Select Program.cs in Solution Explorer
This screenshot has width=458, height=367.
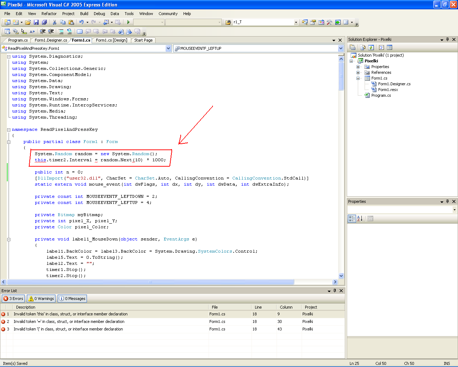point(381,95)
